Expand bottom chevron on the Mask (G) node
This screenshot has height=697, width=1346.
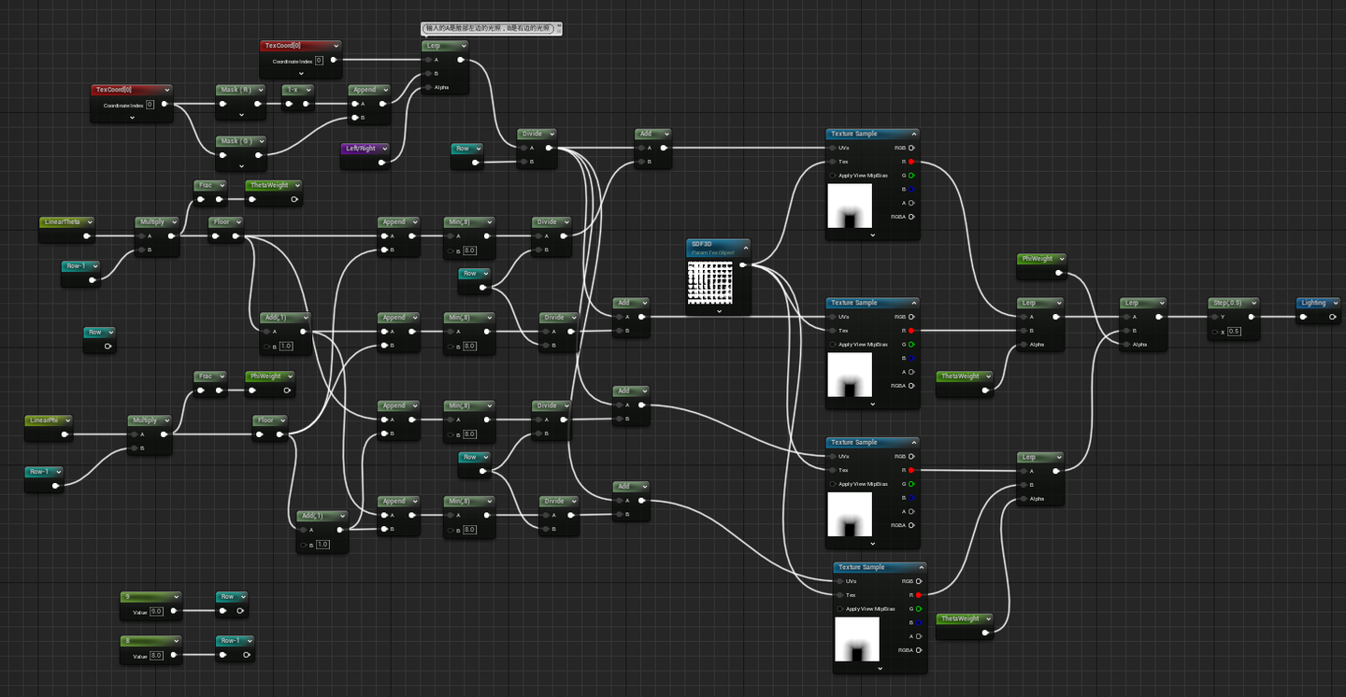pos(241,166)
